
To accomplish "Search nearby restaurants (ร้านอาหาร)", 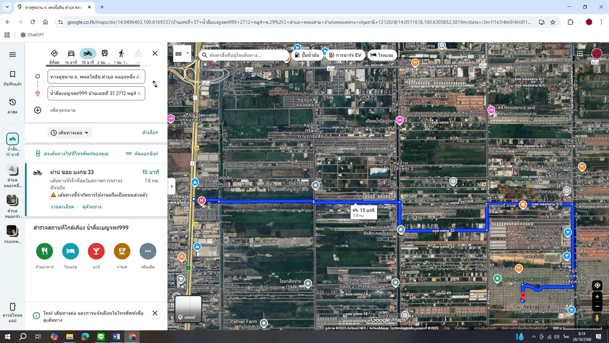I will pyautogui.click(x=45, y=252).
